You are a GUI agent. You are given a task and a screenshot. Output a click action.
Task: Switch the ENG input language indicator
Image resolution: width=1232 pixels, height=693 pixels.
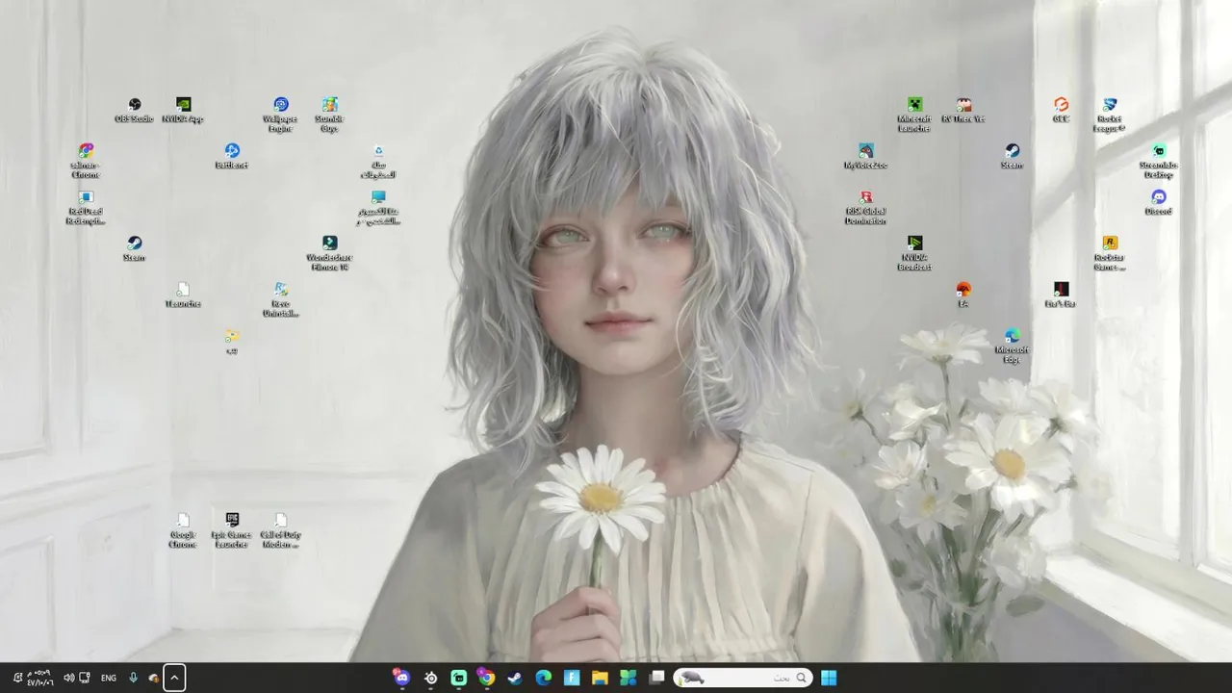(109, 678)
